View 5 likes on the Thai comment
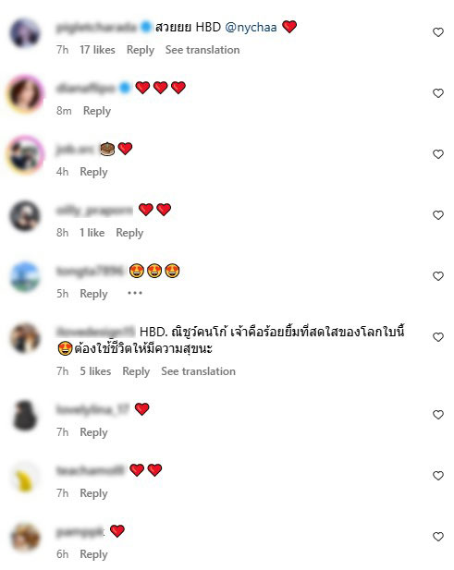Image resolution: width=454 pixels, height=570 pixels. pyautogui.click(x=95, y=371)
